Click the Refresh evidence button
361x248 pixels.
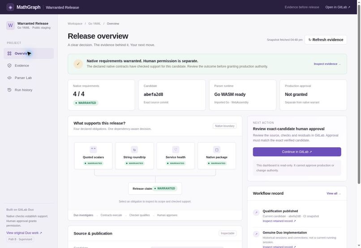(326, 40)
